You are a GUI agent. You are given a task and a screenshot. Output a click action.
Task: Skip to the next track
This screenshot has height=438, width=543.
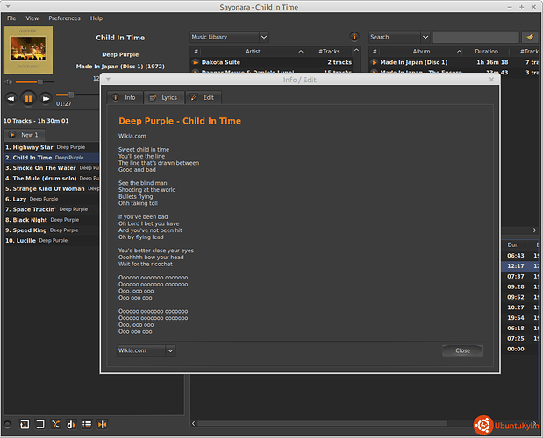(46, 99)
